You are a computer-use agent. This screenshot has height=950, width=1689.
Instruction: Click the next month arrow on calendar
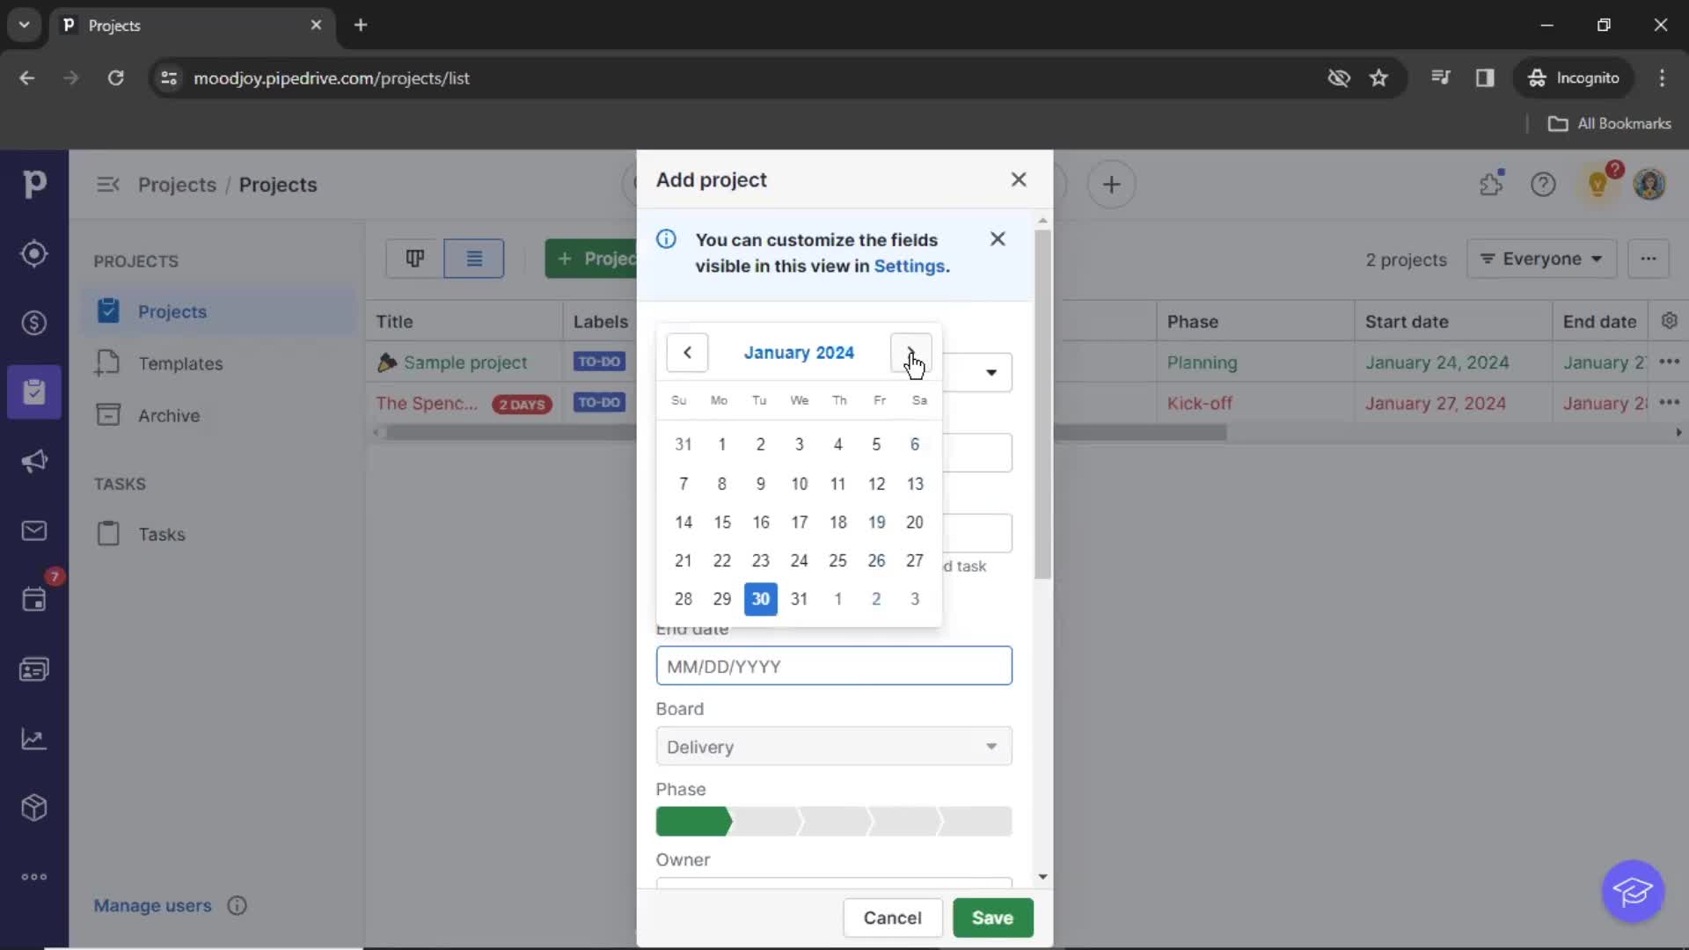911,352
